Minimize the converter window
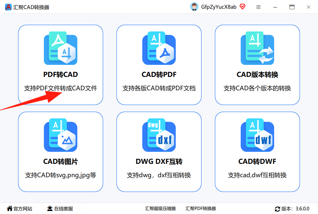 [x=275, y=7]
